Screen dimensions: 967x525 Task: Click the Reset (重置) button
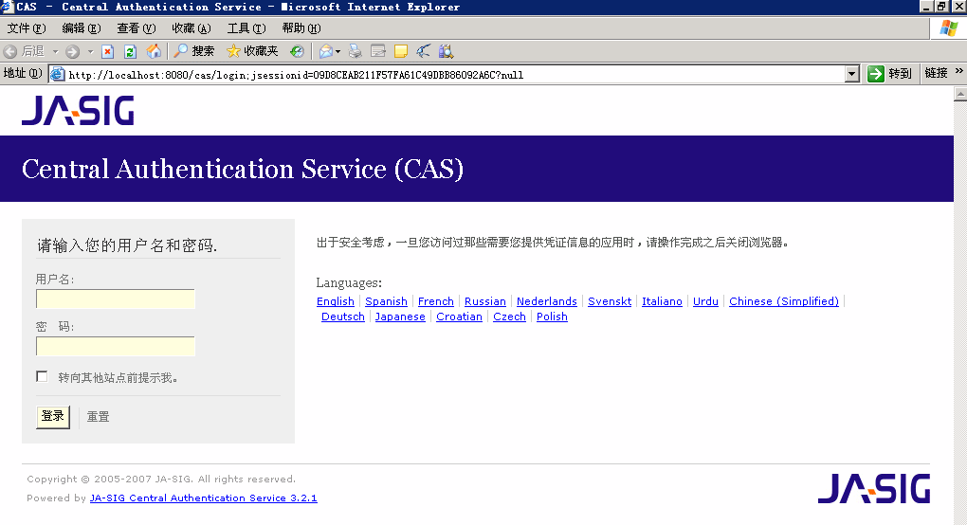(x=98, y=417)
